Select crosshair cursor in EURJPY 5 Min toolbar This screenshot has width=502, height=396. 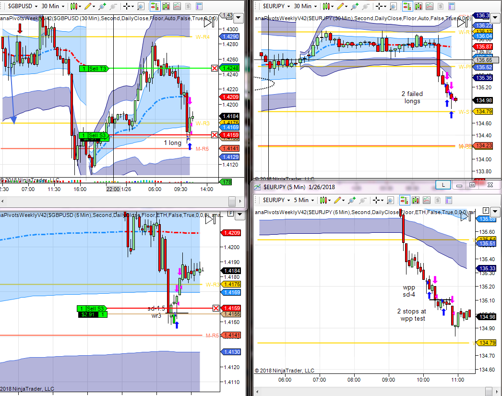tap(377, 201)
